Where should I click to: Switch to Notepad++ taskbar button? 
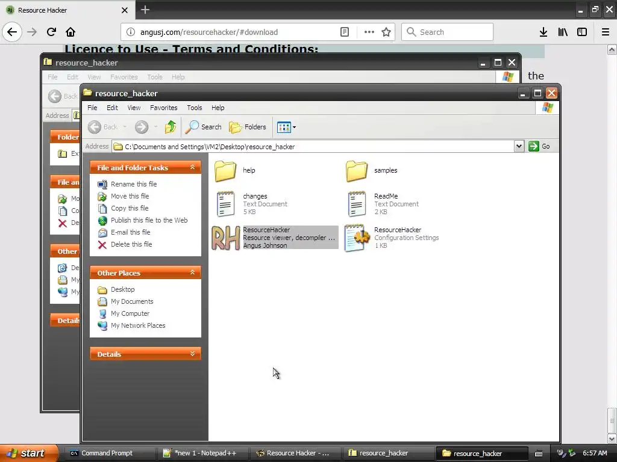coord(202,453)
